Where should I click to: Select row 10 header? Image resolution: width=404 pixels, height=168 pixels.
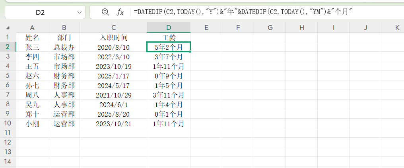(8, 123)
